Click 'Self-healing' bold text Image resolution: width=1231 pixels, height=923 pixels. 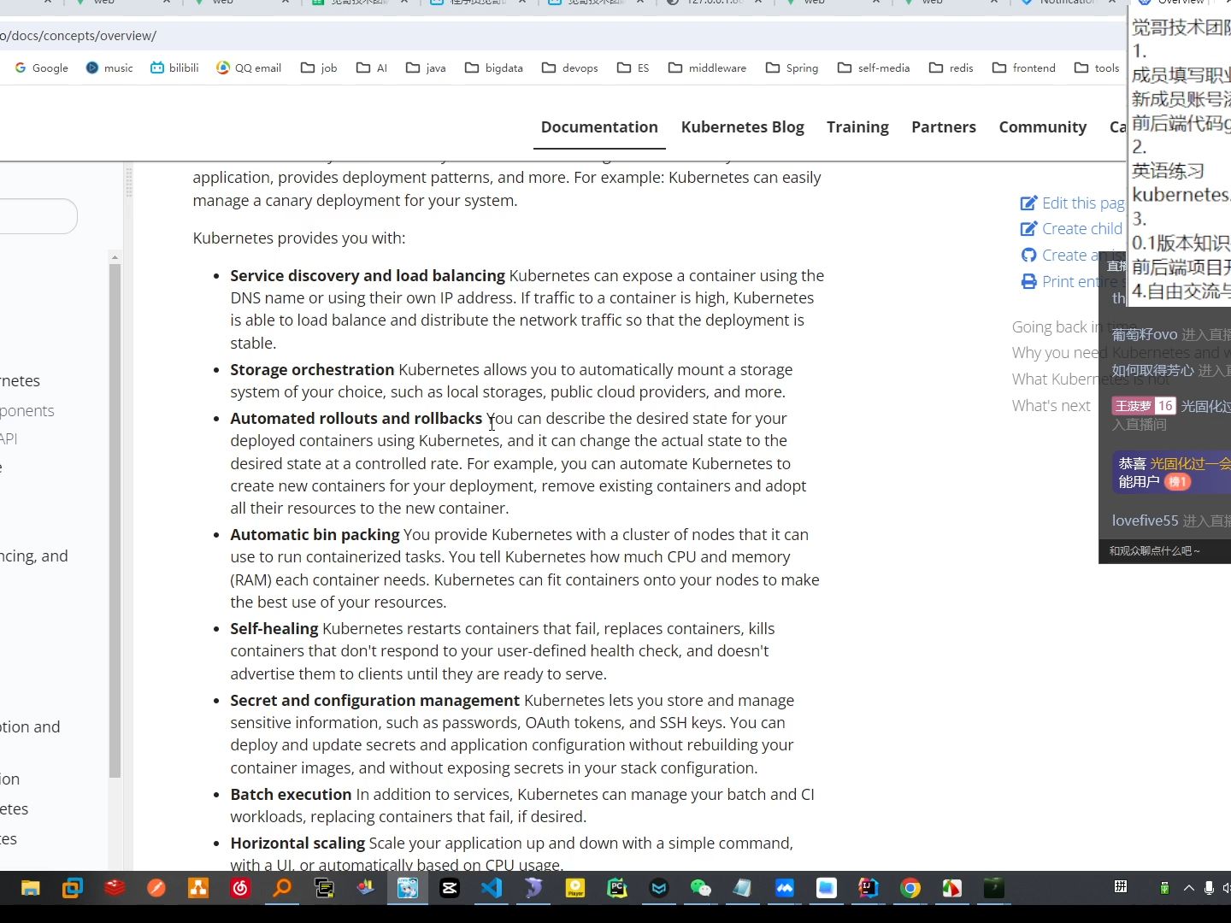point(274,629)
